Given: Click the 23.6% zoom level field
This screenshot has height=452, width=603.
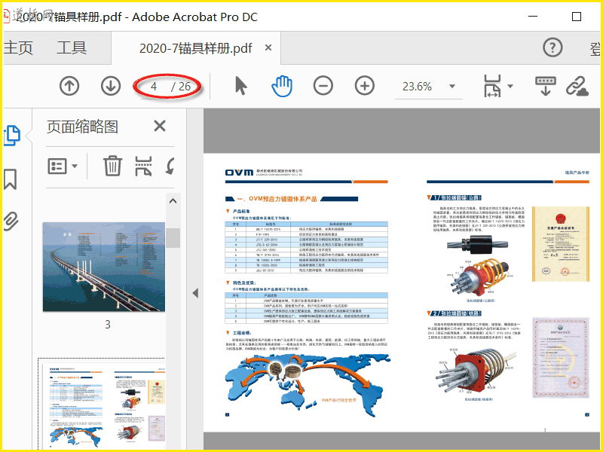Looking at the screenshot, I should coord(418,87).
